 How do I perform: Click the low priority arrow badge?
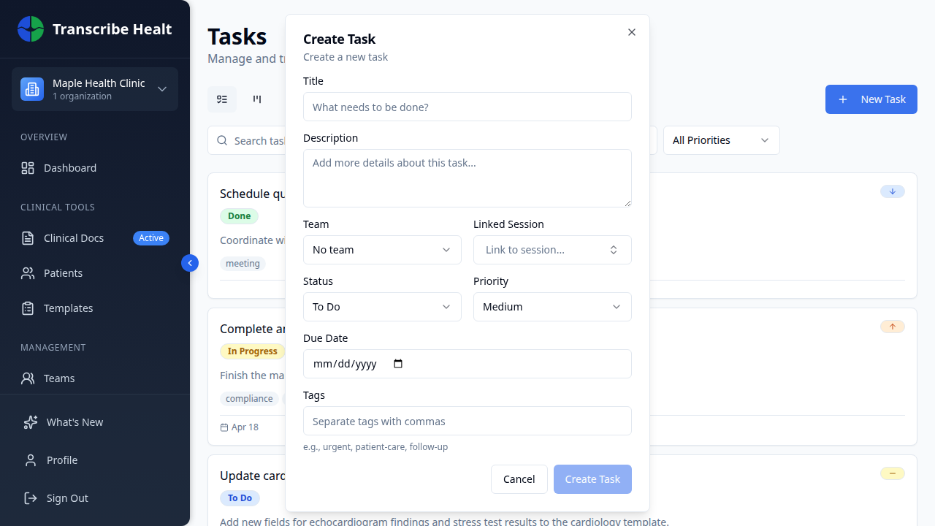click(892, 191)
